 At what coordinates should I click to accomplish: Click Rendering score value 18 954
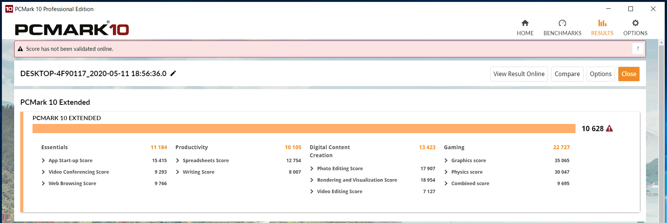428,180
